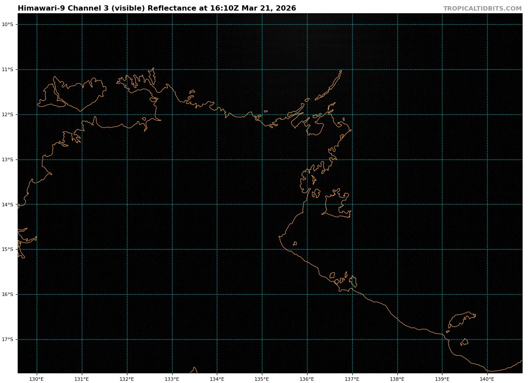Click the 136°E longitude label
Screen dimensions: 531x383
tap(307, 379)
